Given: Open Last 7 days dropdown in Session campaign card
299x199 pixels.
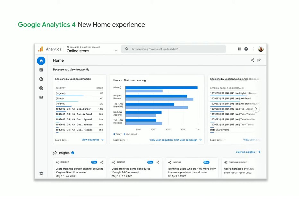Looking at the screenshot, I should click(x=62, y=140).
